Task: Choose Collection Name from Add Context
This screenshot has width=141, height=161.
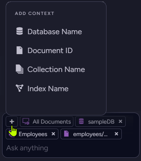Action: coord(50,69)
